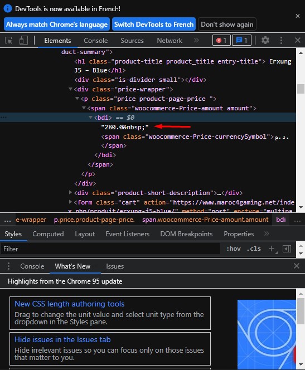Open the drawer three-dot menu
The height and width of the screenshot is (370, 305).
[8, 266]
